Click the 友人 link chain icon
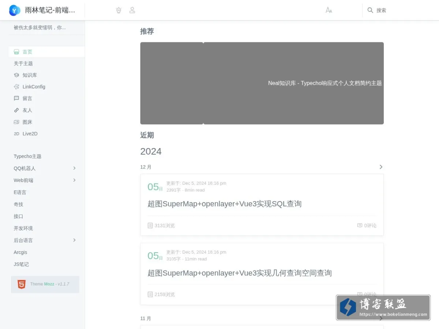This screenshot has width=439, height=329. [16, 110]
